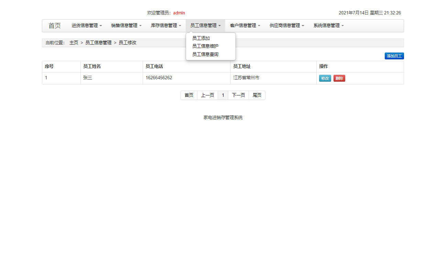Expand the 客户信息管理 dropdown
The height and width of the screenshot is (254, 447).
click(x=245, y=25)
